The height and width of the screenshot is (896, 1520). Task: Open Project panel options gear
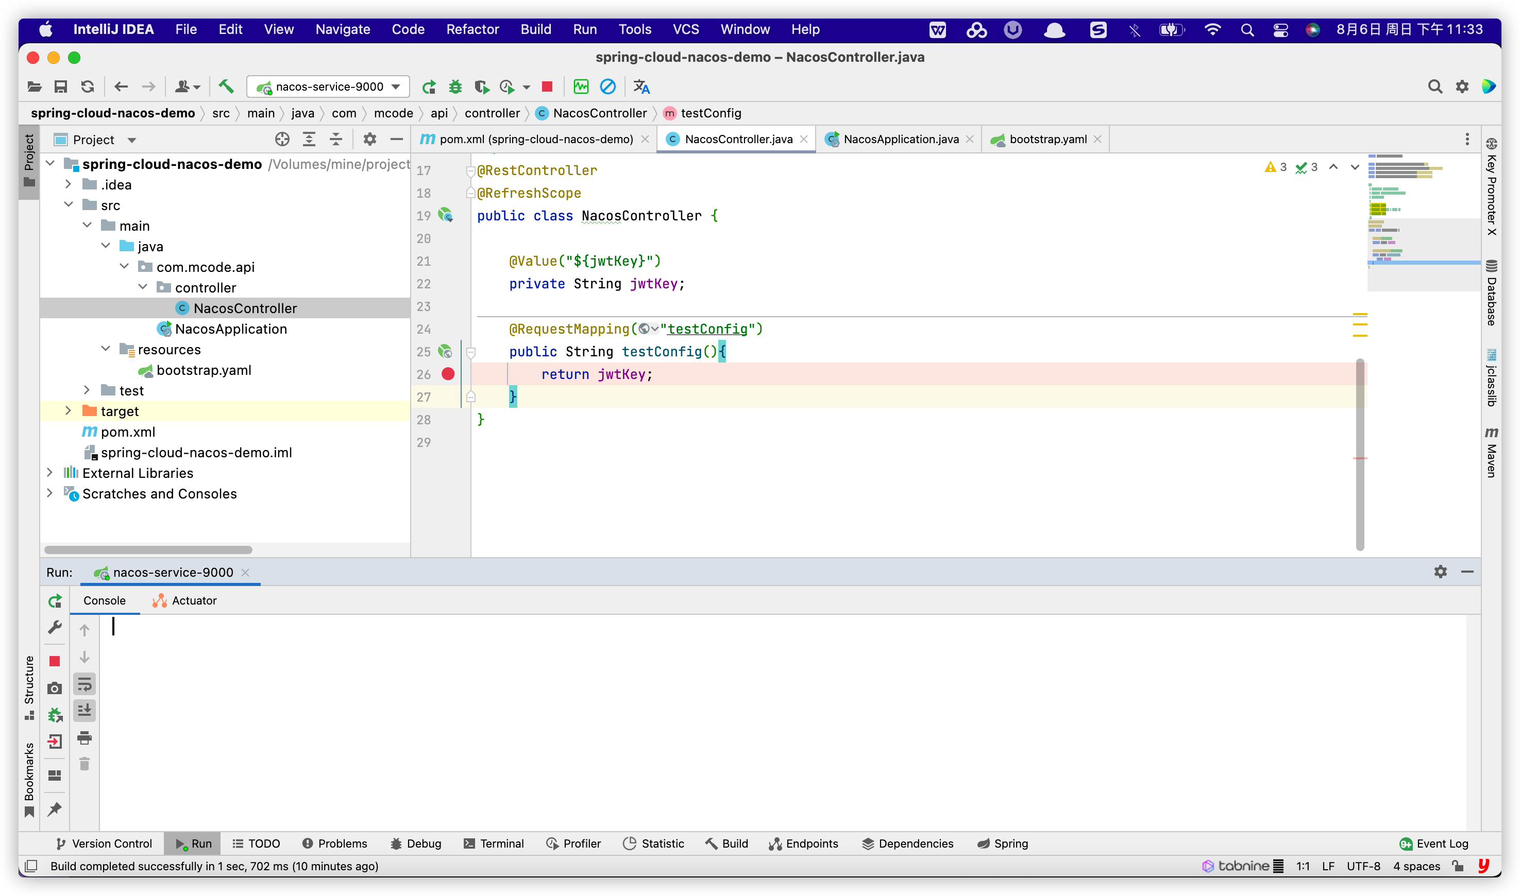coord(370,140)
